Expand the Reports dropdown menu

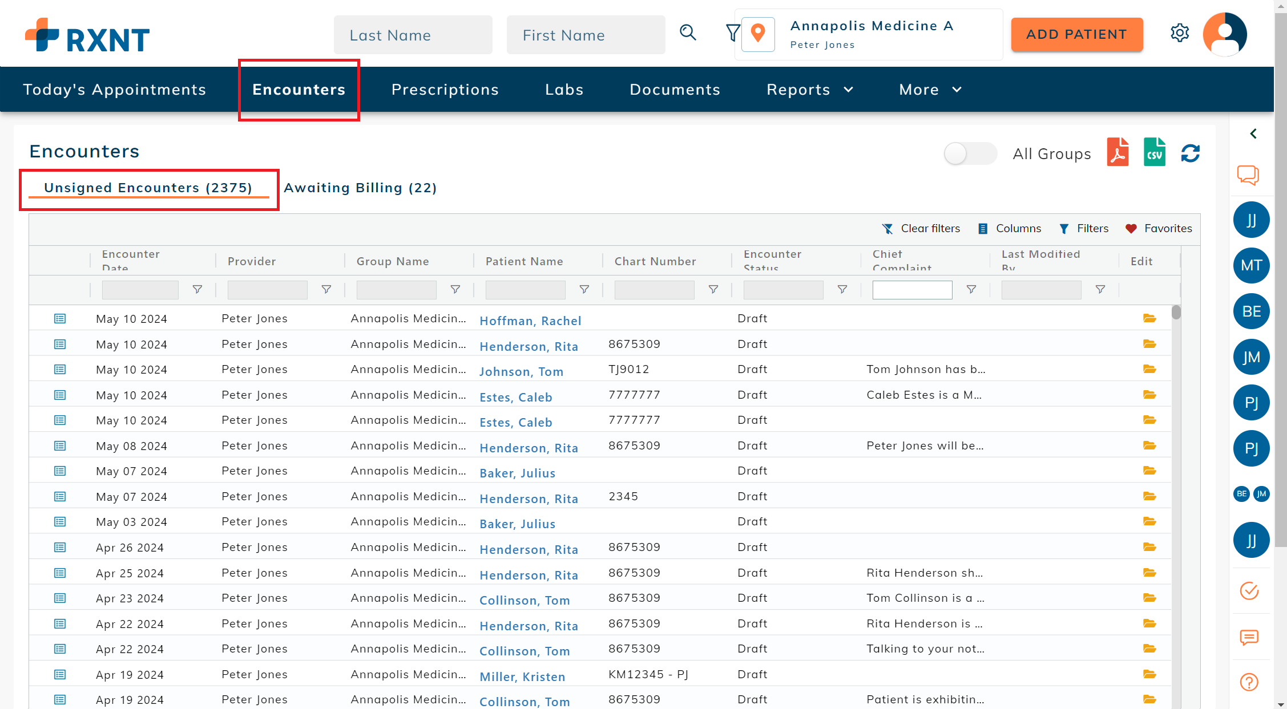click(x=809, y=90)
